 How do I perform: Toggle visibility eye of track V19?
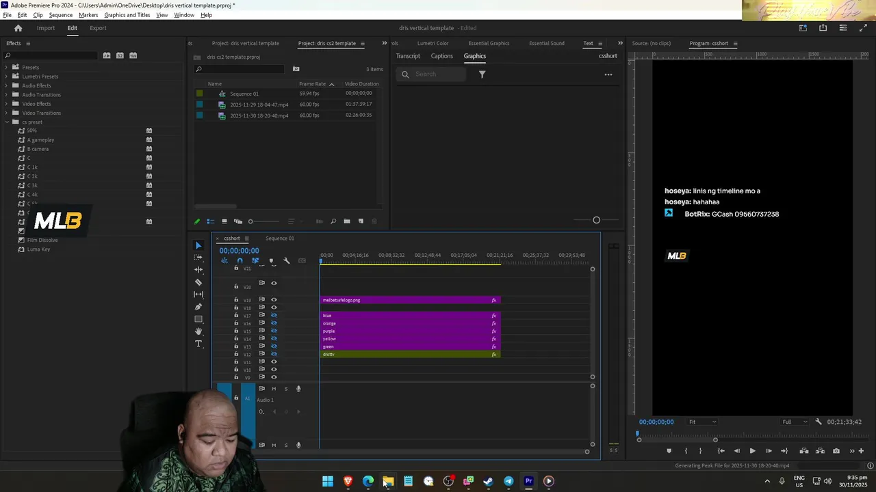click(274, 299)
